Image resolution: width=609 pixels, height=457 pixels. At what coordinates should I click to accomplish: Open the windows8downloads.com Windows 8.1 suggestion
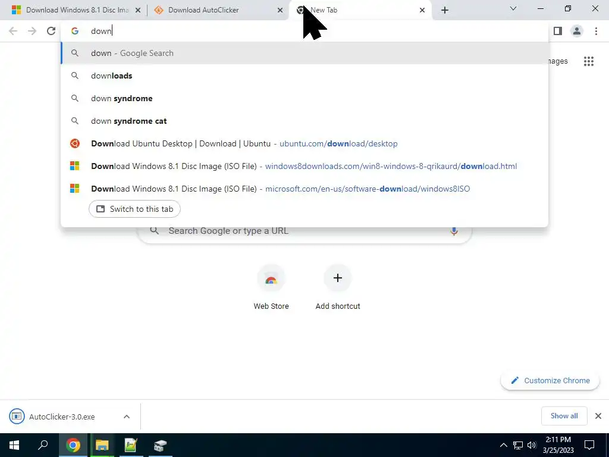click(304, 166)
